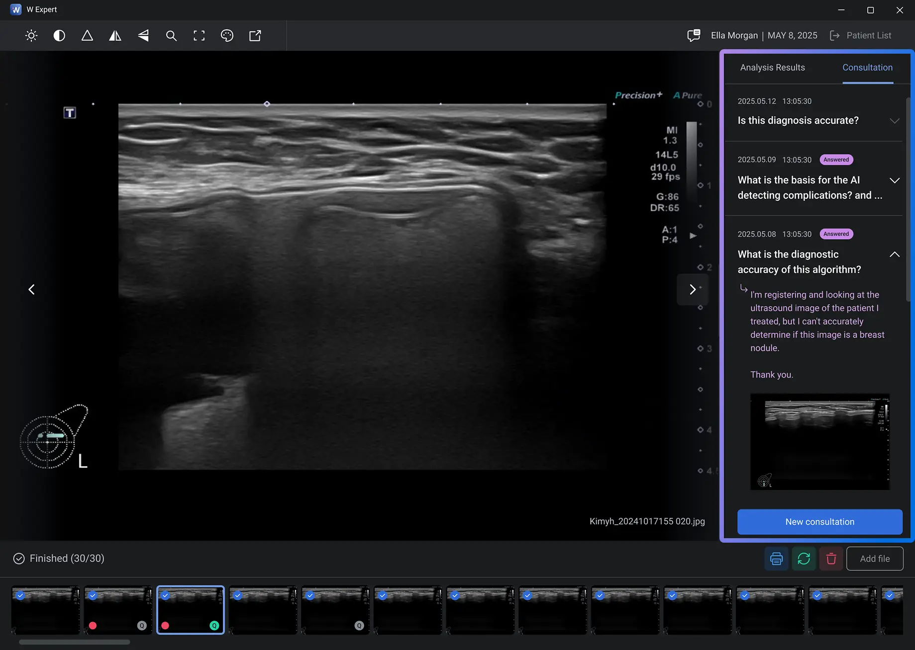Activate the fullscreen frame icon
915x650 pixels.
(x=199, y=36)
